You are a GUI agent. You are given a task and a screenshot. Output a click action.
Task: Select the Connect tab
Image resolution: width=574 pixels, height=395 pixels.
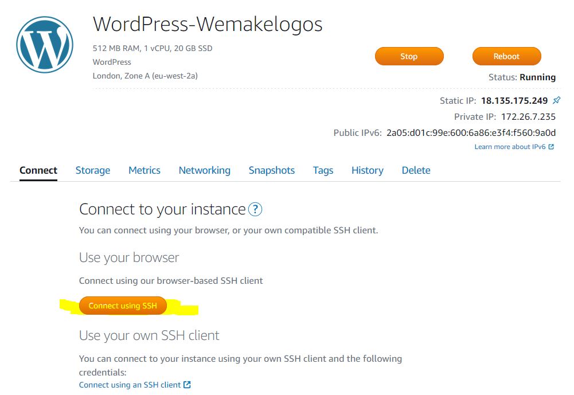(x=38, y=170)
